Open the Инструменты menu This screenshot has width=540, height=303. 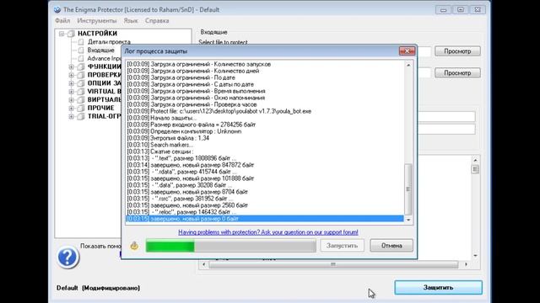(97, 20)
